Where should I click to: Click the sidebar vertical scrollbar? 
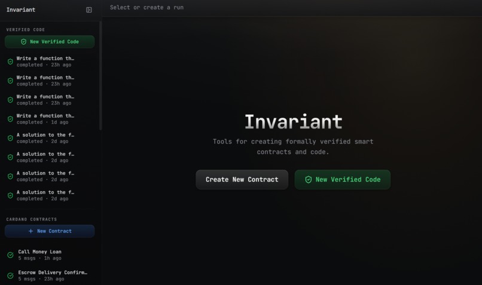coord(100,75)
